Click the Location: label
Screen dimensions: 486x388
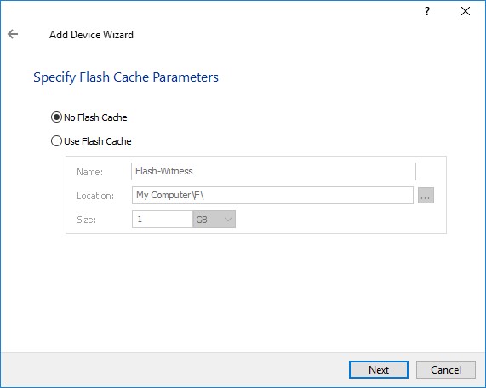[95, 196]
